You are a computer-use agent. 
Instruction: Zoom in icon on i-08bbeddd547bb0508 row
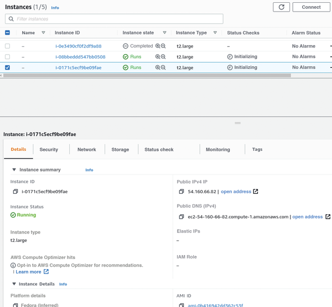pos(158,57)
